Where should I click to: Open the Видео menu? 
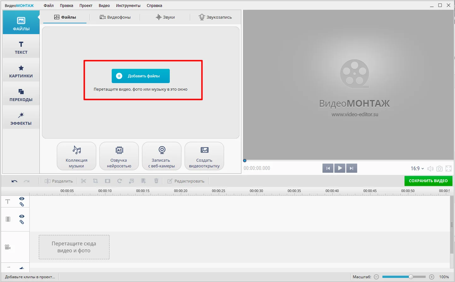104,5
